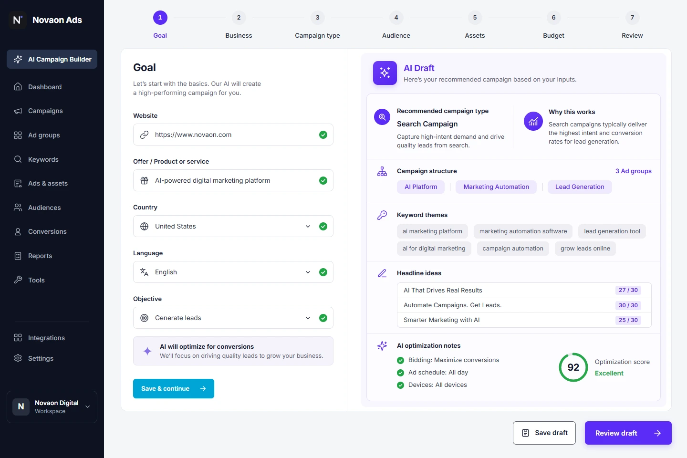Go to step 2 Business
687x458 pixels.
point(239,26)
